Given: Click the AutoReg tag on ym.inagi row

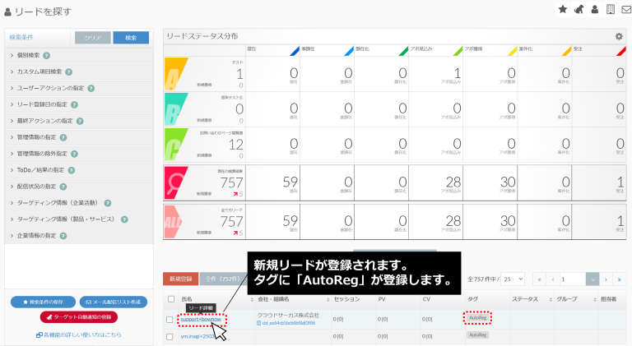Looking at the screenshot, I should [x=477, y=334].
